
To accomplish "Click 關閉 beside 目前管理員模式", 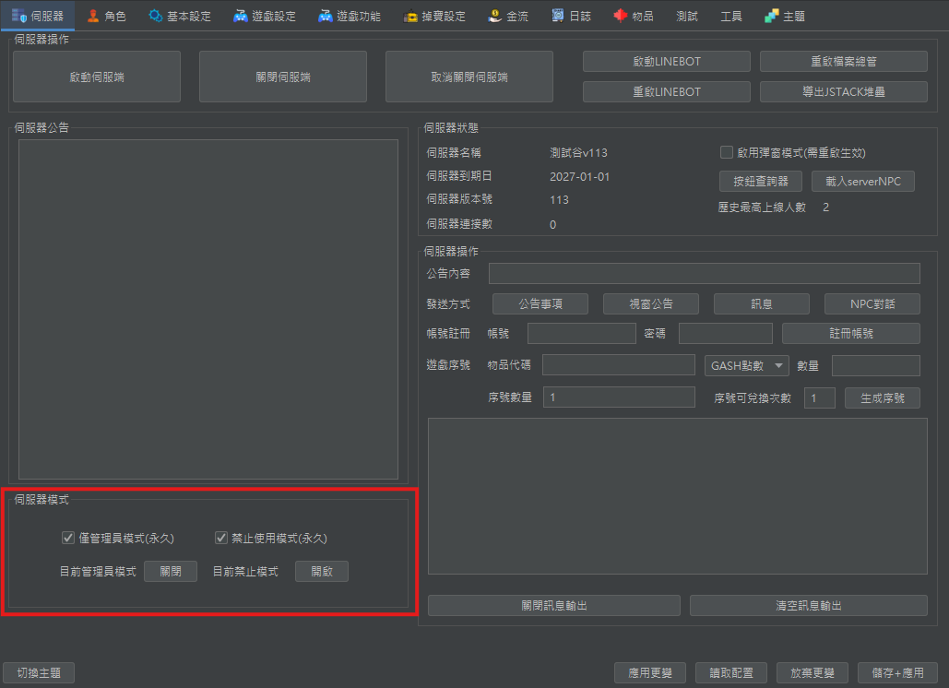I will tap(171, 571).
